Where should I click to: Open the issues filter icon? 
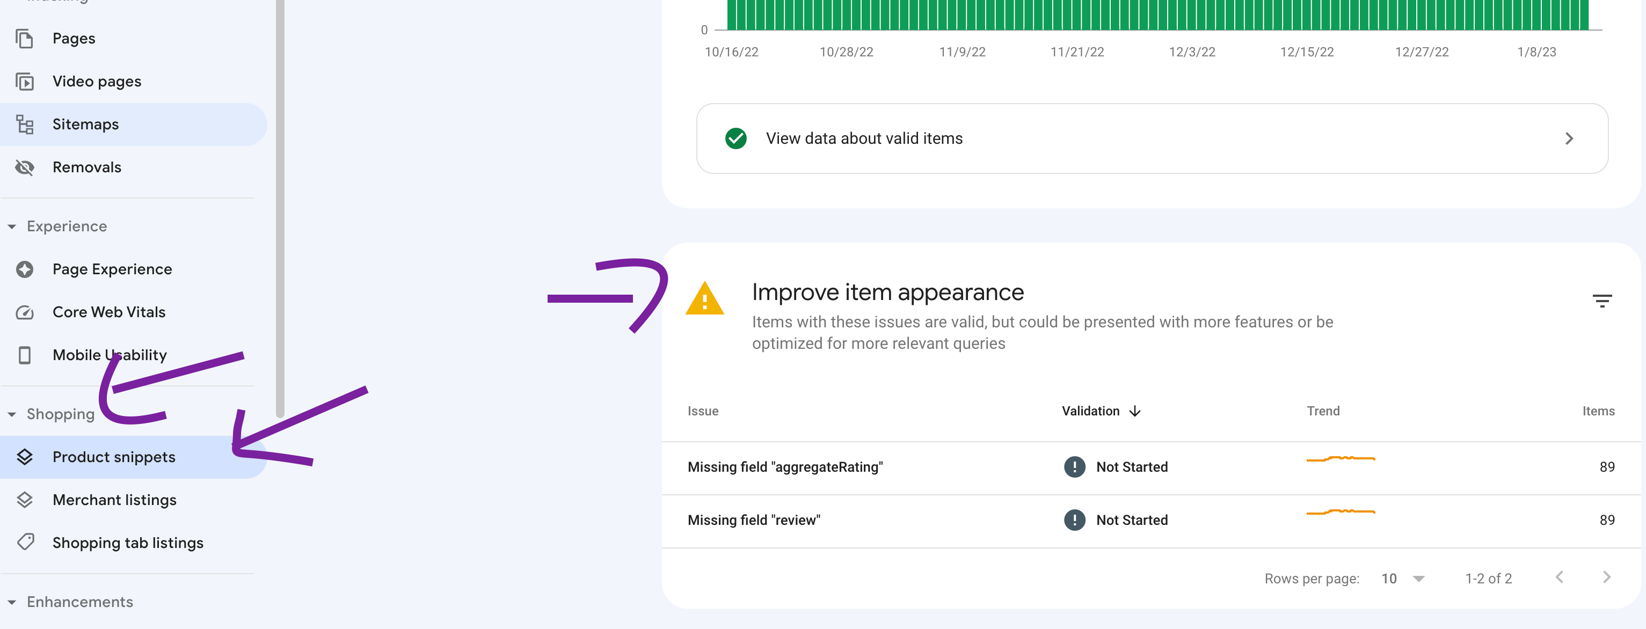[x=1602, y=301]
